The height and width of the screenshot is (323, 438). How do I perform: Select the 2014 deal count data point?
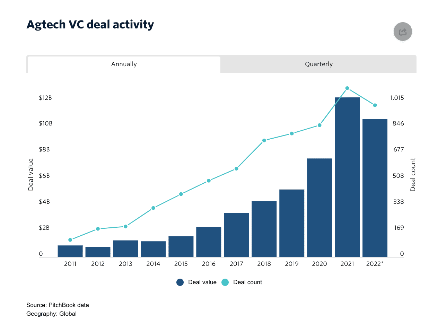pyautogui.click(x=153, y=208)
